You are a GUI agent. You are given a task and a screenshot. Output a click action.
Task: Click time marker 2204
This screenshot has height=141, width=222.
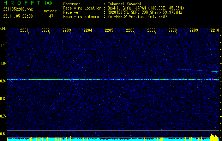click(x=88, y=30)
